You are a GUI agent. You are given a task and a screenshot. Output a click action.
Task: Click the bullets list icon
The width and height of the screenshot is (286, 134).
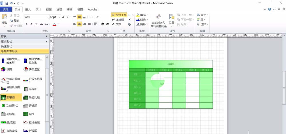pyautogui.click(x=91, y=17)
